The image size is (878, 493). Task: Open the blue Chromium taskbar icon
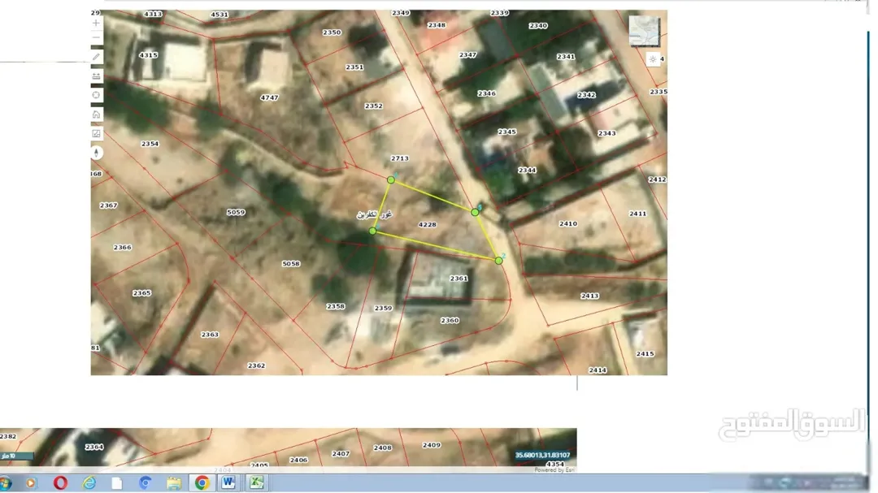146,483
